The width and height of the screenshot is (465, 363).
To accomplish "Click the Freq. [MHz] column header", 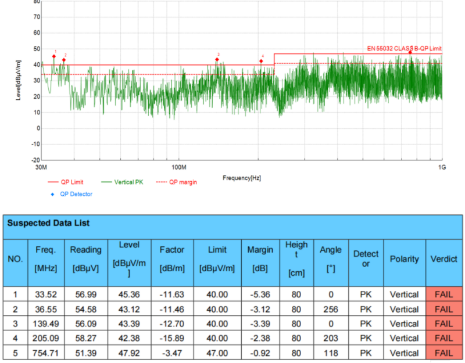I will 45,259.
